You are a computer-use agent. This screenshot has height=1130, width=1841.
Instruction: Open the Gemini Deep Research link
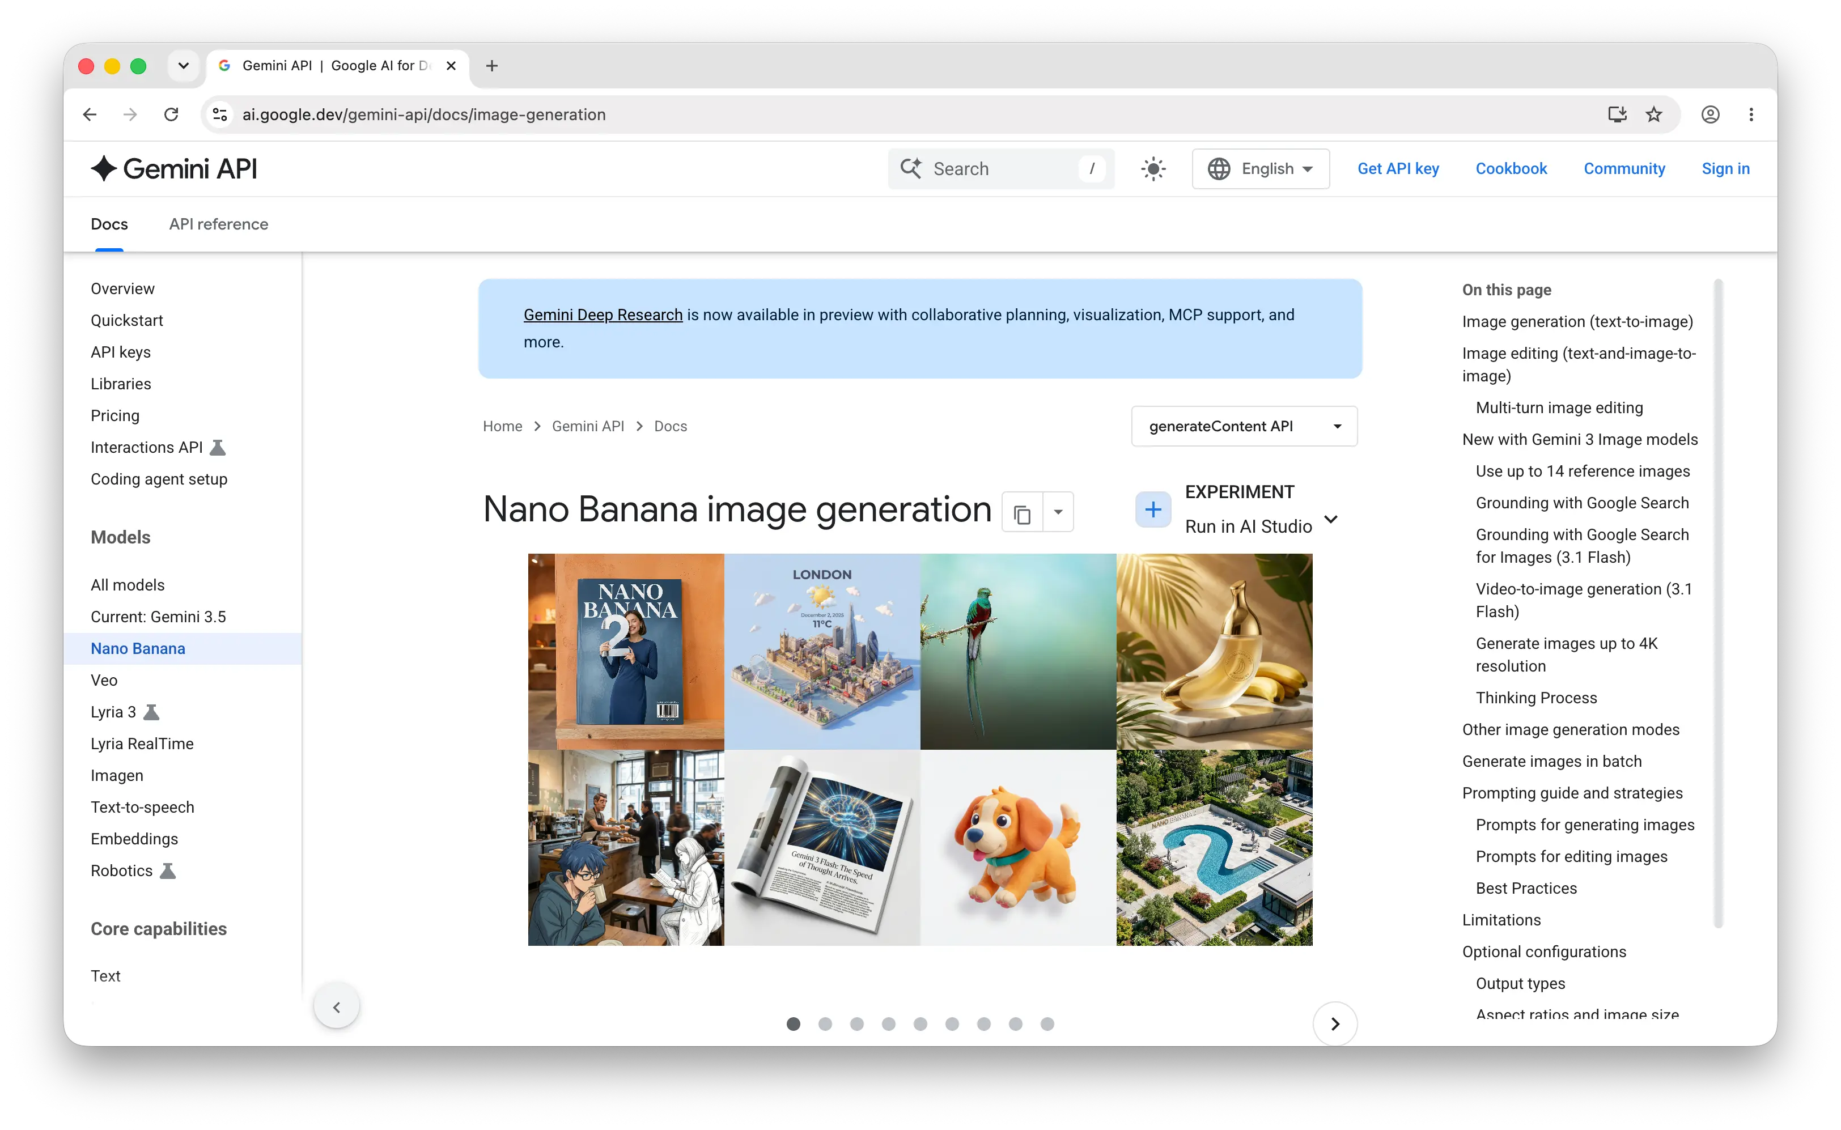pos(603,315)
